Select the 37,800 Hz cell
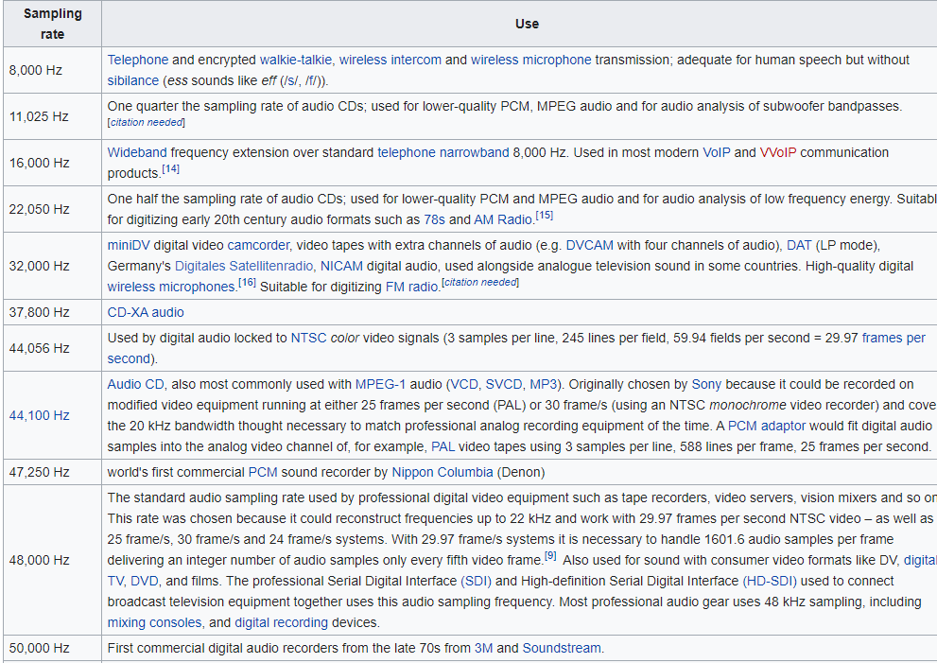The height and width of the screenshot is (663, 937). coord(53,312)
